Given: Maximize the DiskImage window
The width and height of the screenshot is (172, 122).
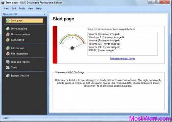Looking at the screenshot, I should point(157,2).
